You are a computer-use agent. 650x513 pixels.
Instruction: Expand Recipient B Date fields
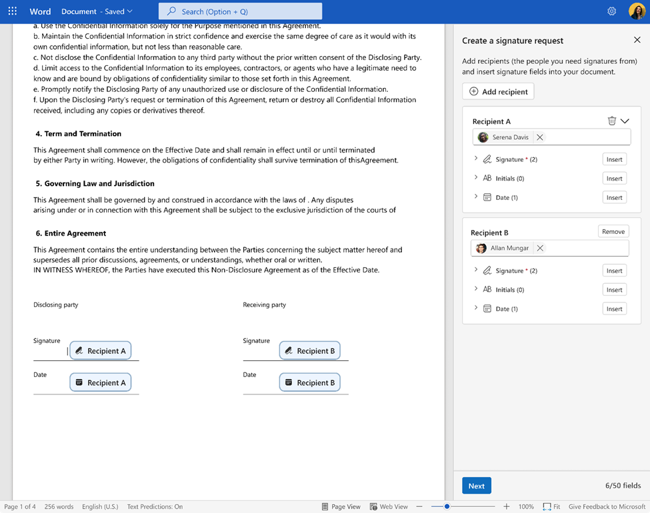[x=476, y=308]
